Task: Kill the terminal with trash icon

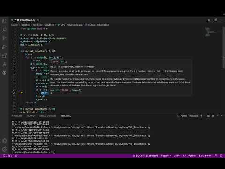Action: tap(213, 116)
